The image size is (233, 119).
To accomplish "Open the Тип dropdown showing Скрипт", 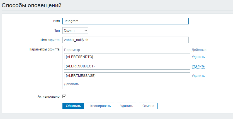I will [x=75, y=30].
